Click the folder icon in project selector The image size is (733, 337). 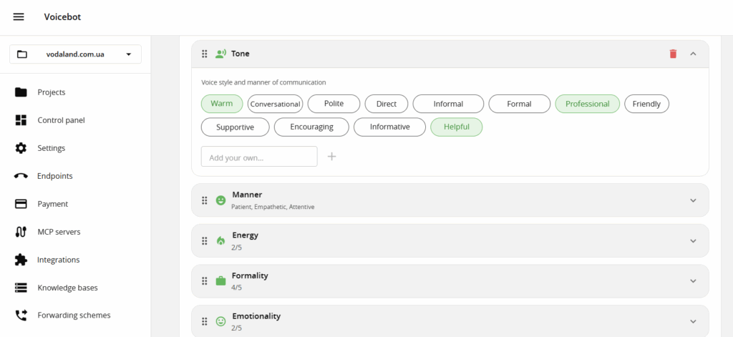click(x=22, y=54)
